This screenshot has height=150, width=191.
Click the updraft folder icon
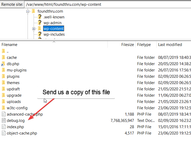pos(3,89)
